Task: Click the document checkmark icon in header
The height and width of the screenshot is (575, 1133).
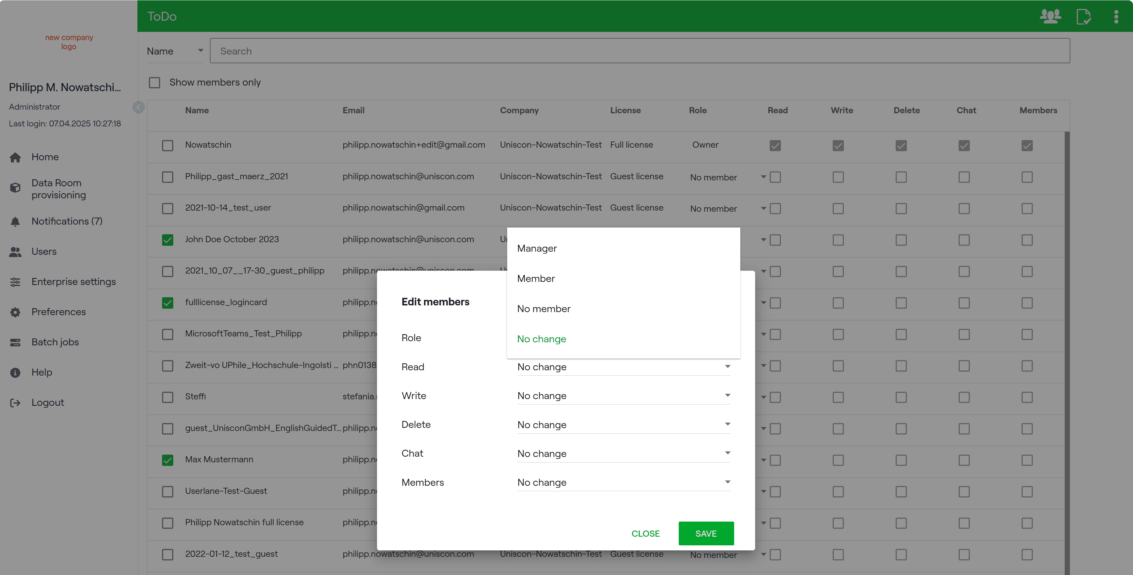Action: [1083, 17]
